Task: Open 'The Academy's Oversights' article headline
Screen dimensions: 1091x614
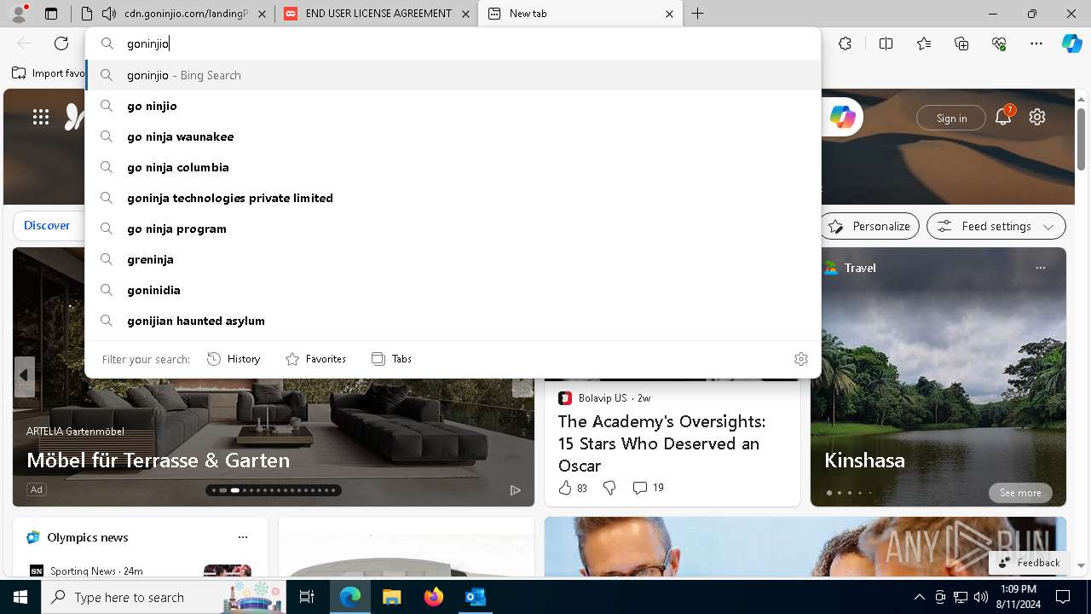Action: coord(661,443)
